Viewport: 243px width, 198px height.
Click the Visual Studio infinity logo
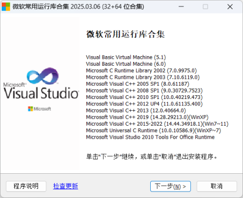pos(42,76)
